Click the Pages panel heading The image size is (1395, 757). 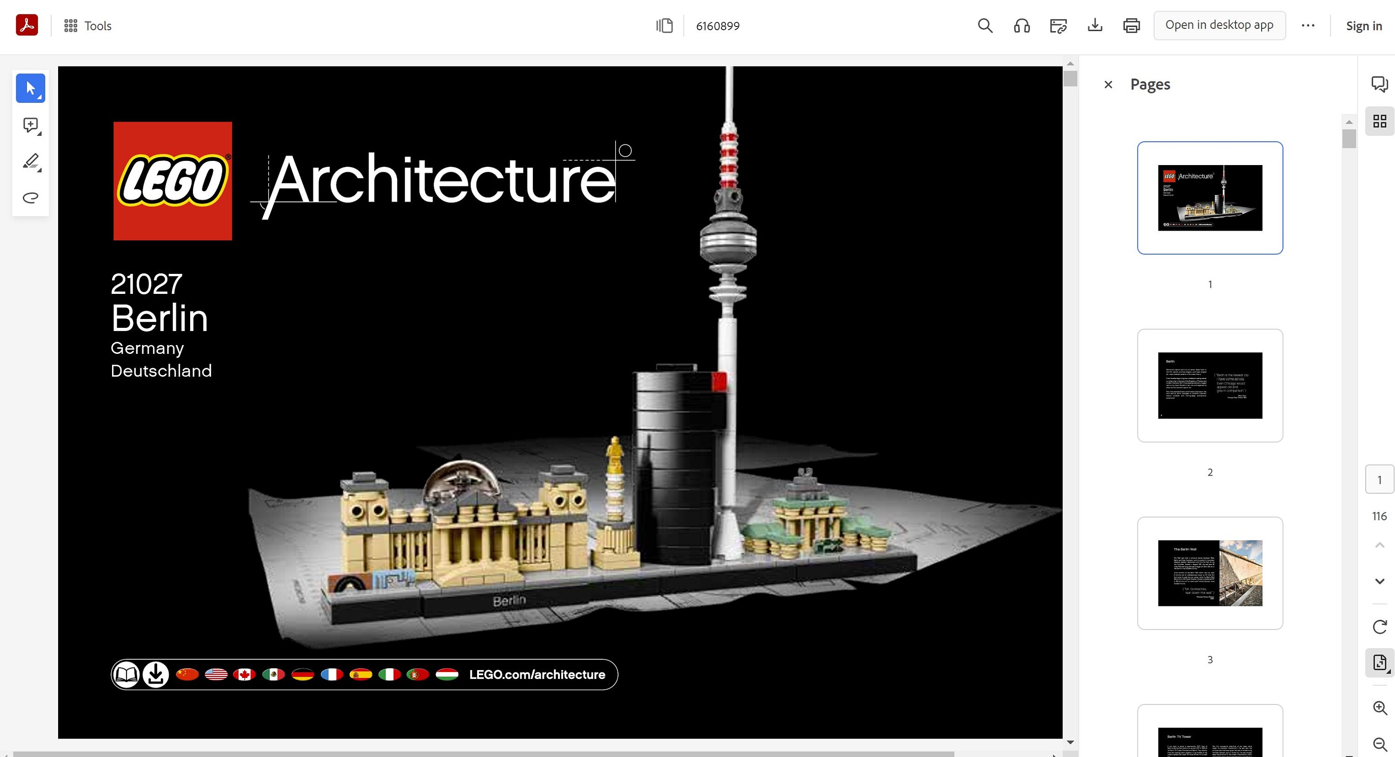pyautogui.click(x=1150, y=85)
